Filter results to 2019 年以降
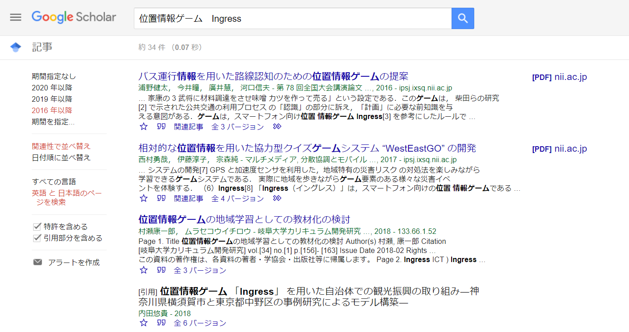Image resolution: width=629 pixels, height=332 pixels. (52, 99)
